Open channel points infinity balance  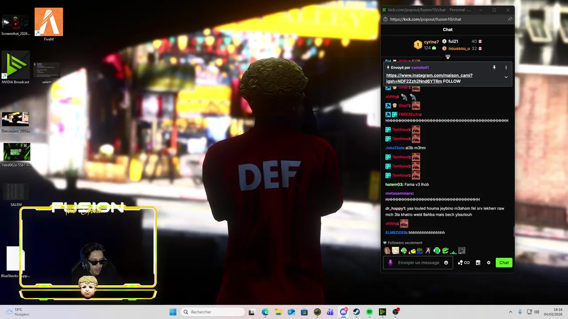coord(464,263)
